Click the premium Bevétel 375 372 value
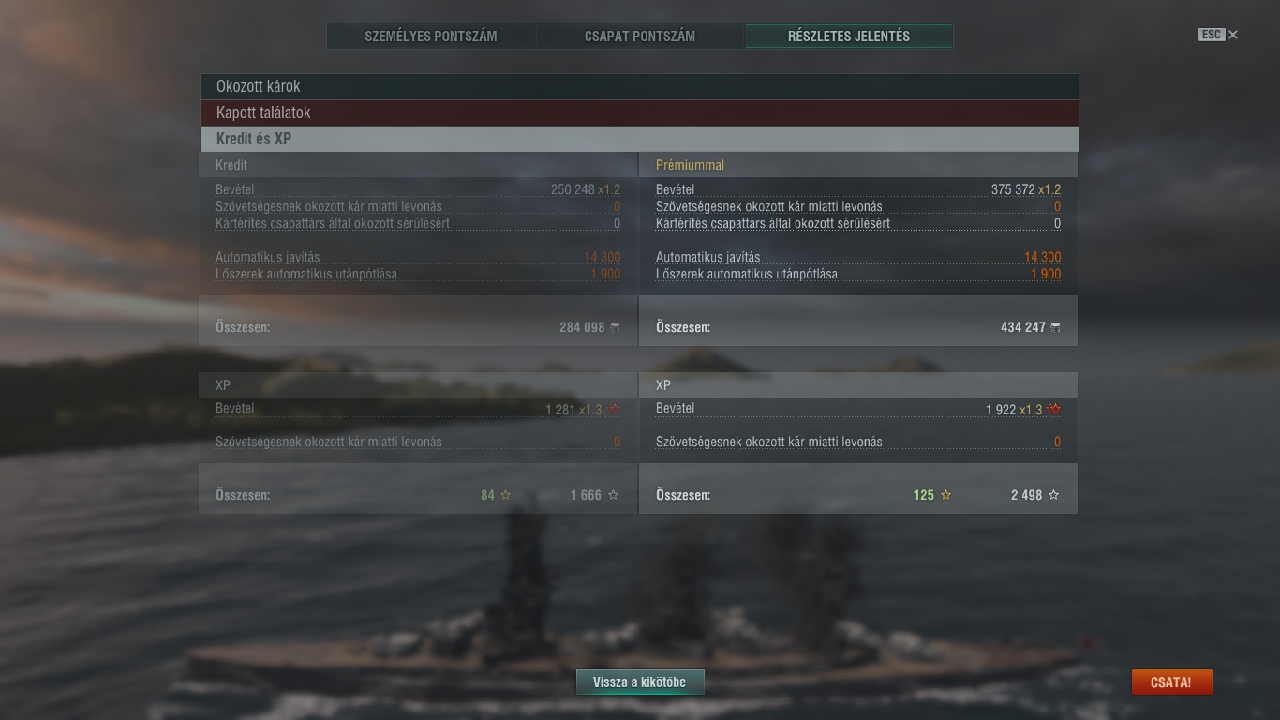This screenshot has width=1280, height=720. pyautogui.click(x=1013, y=189)
